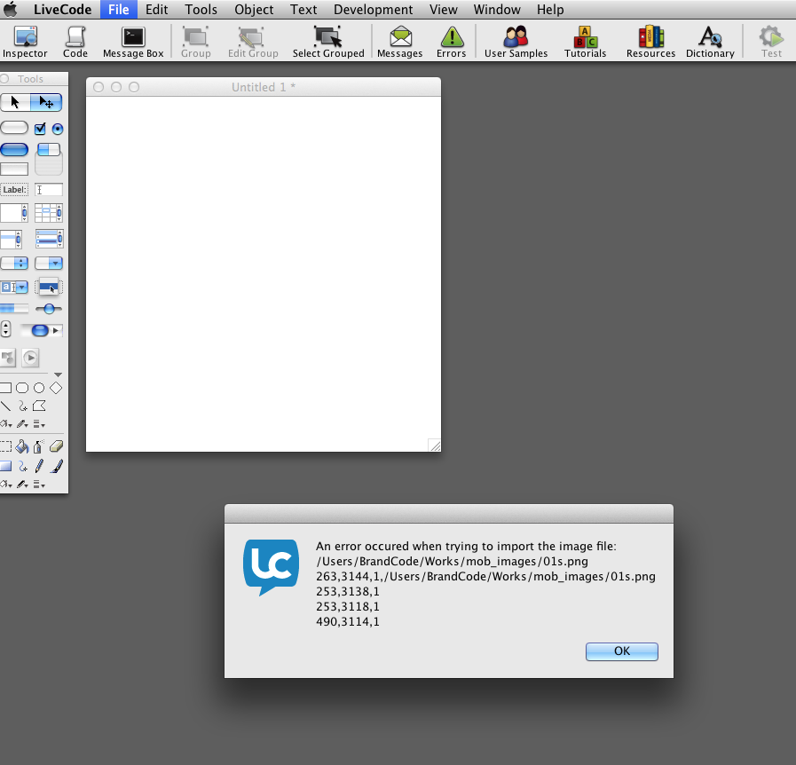Open the Object menu
The image size is (796, 765).
254,9
